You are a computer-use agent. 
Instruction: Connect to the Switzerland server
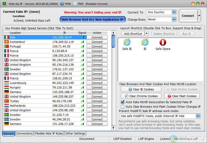click(97, 42)
